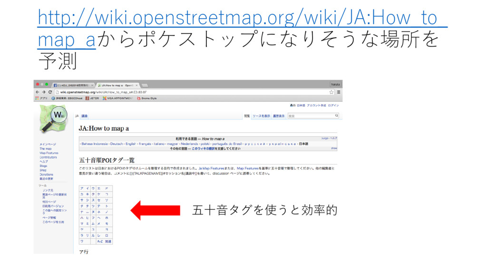Open the français translation
The height and width of the screenshot is (274, 487).
point(145,144)
